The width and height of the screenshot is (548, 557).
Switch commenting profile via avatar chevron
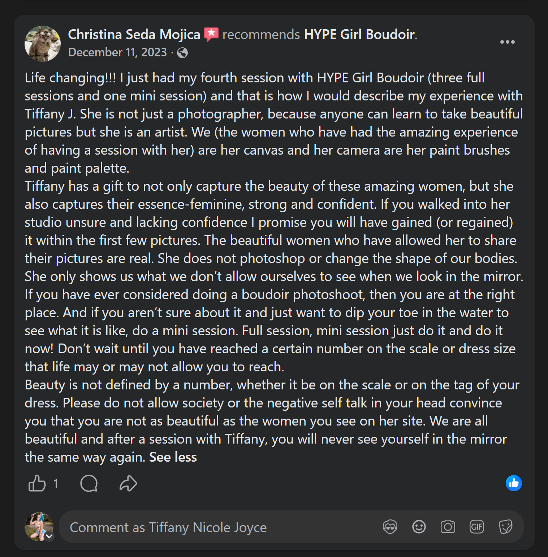click(x=49, y=536)
